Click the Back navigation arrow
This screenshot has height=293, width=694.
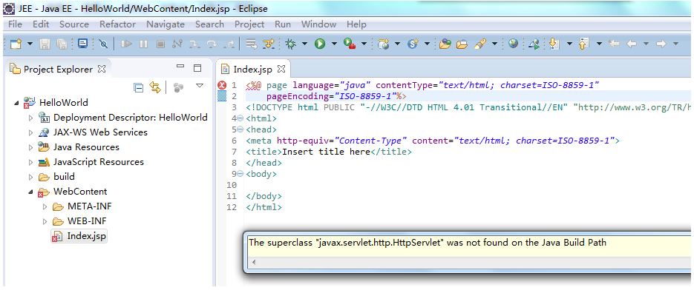pos(632,44)
